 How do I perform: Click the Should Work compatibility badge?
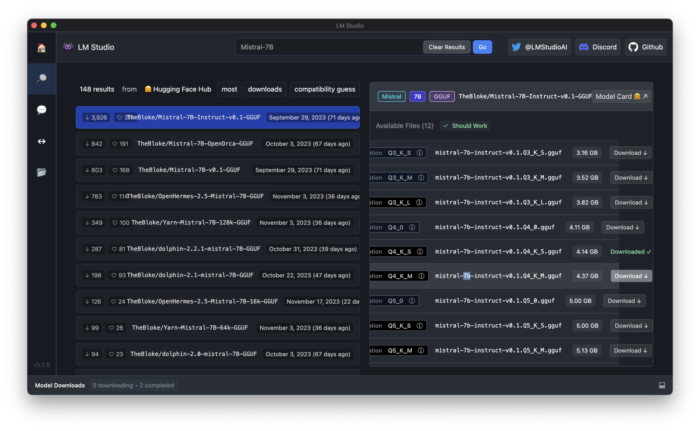click(465, 126)
